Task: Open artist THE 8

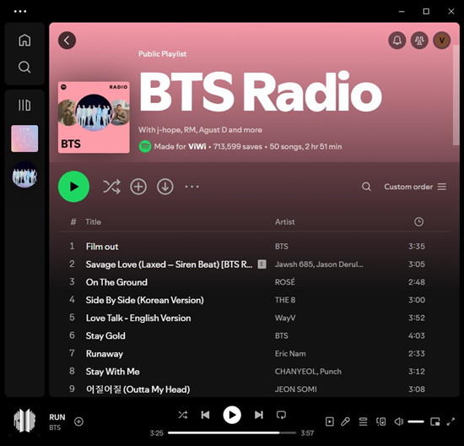Action: (x=285, y=300)
